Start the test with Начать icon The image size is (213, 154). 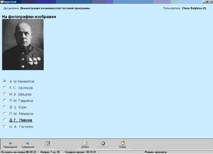[85, 143]
